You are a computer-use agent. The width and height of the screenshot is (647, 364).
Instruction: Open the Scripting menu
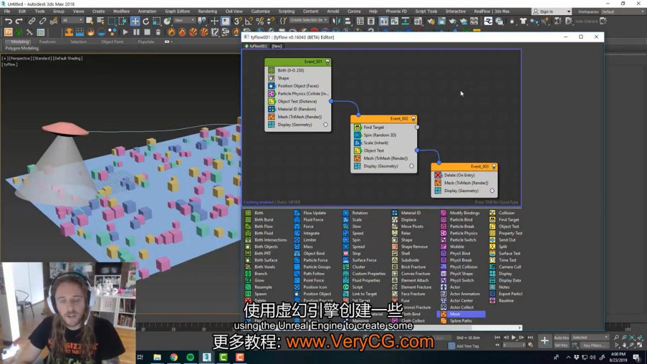point(286,11)
